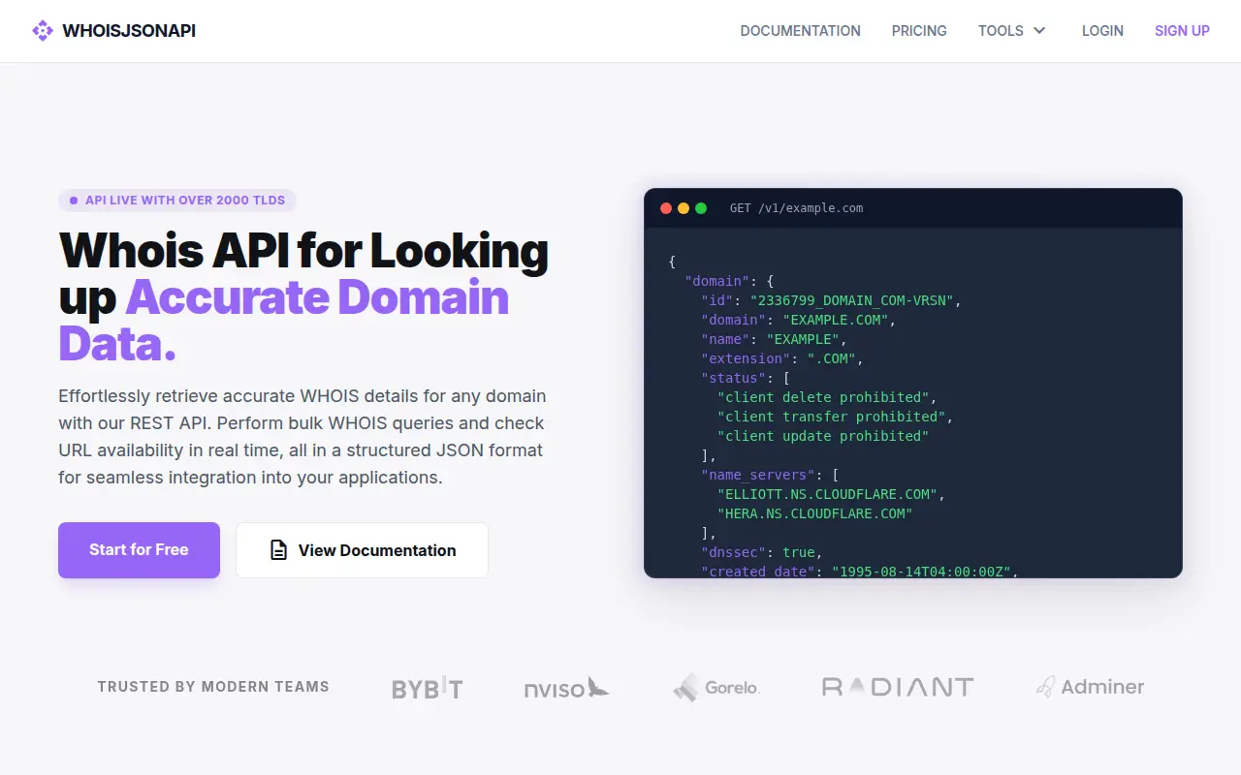Click the WHOISJSONAPI diamond logo icon
1241x775 pixels.
click(43, 31)
